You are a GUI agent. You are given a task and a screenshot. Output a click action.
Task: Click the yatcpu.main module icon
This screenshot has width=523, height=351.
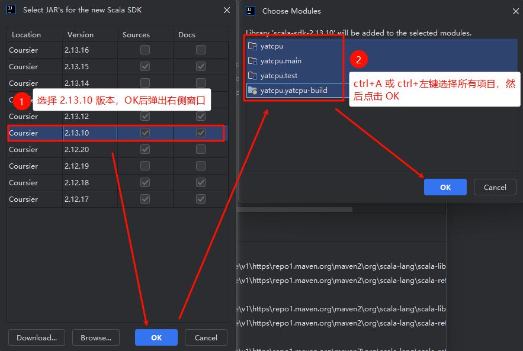(x=253, y=60)
